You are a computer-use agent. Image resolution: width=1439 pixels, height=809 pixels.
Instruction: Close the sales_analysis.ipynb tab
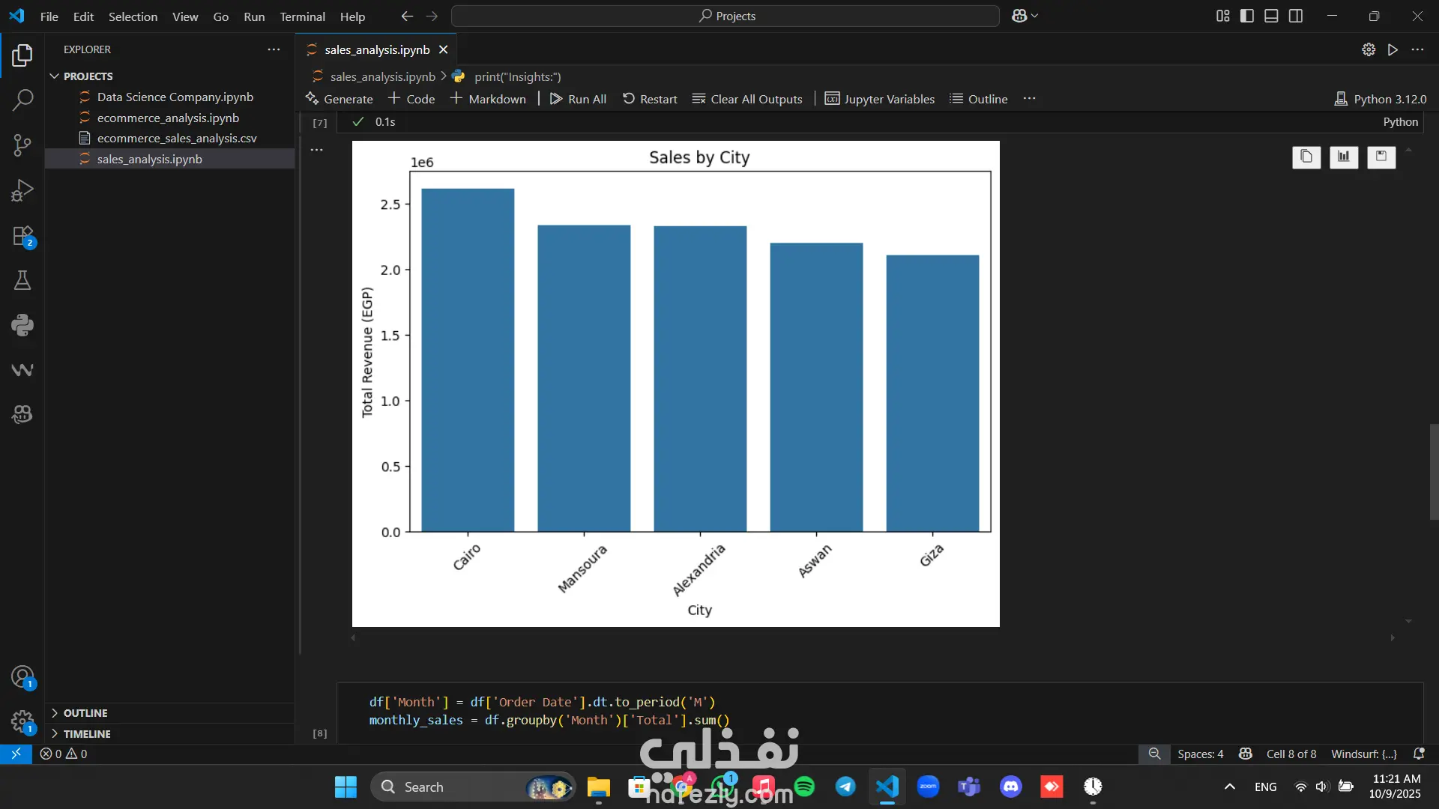coord(444,49)
